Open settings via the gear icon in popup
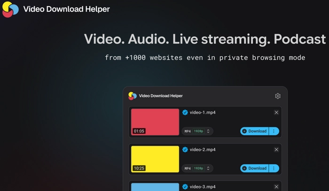The image size is (329, 191). (278, 96)
